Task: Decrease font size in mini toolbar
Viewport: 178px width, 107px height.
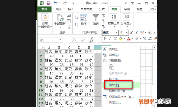Action: point(137,33)
